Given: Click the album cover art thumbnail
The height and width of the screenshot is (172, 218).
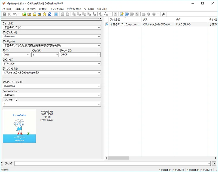Looking at the screenshot, I should [x=19, y=126].
